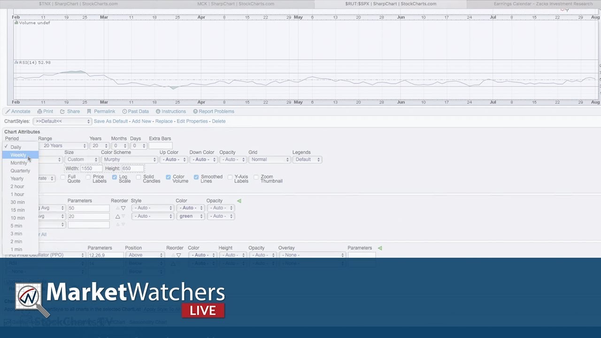
Task: Click Add New chart style link
Action: [x=141, y=122]
